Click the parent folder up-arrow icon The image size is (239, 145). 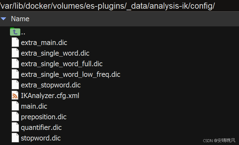[15, 32]
